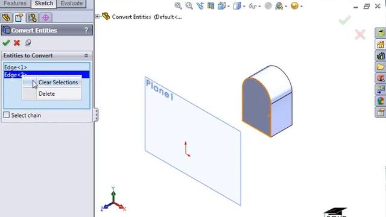Open the Design Library task pane tab

coord(381,56)
